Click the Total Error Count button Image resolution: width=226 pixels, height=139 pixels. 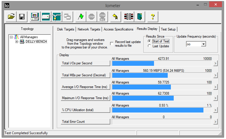(85, 122)
